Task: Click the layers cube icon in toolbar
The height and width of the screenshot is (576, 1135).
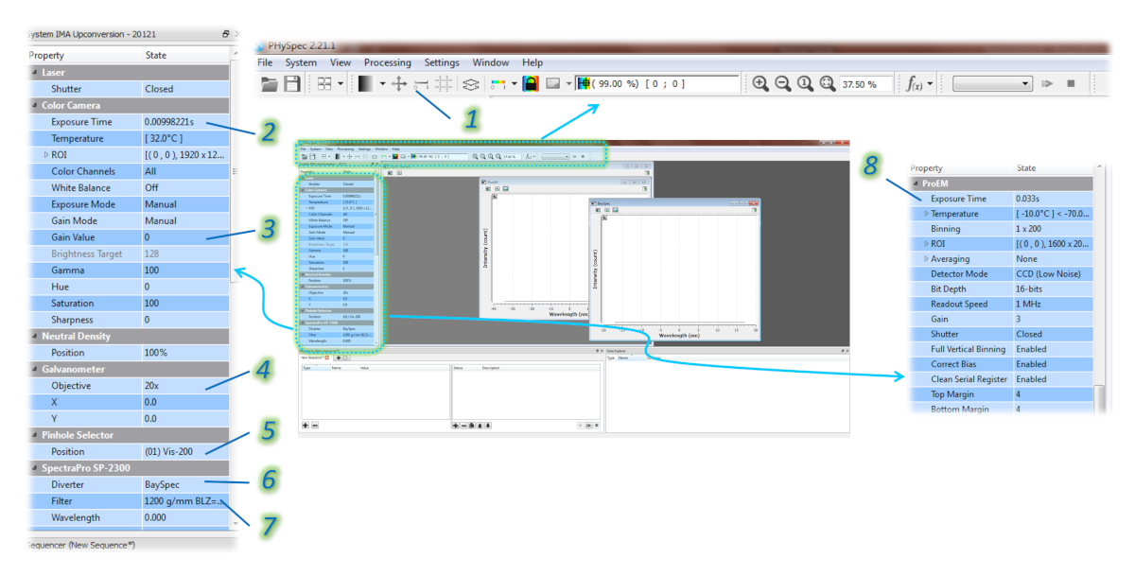Action: click(x=471, y=84)
